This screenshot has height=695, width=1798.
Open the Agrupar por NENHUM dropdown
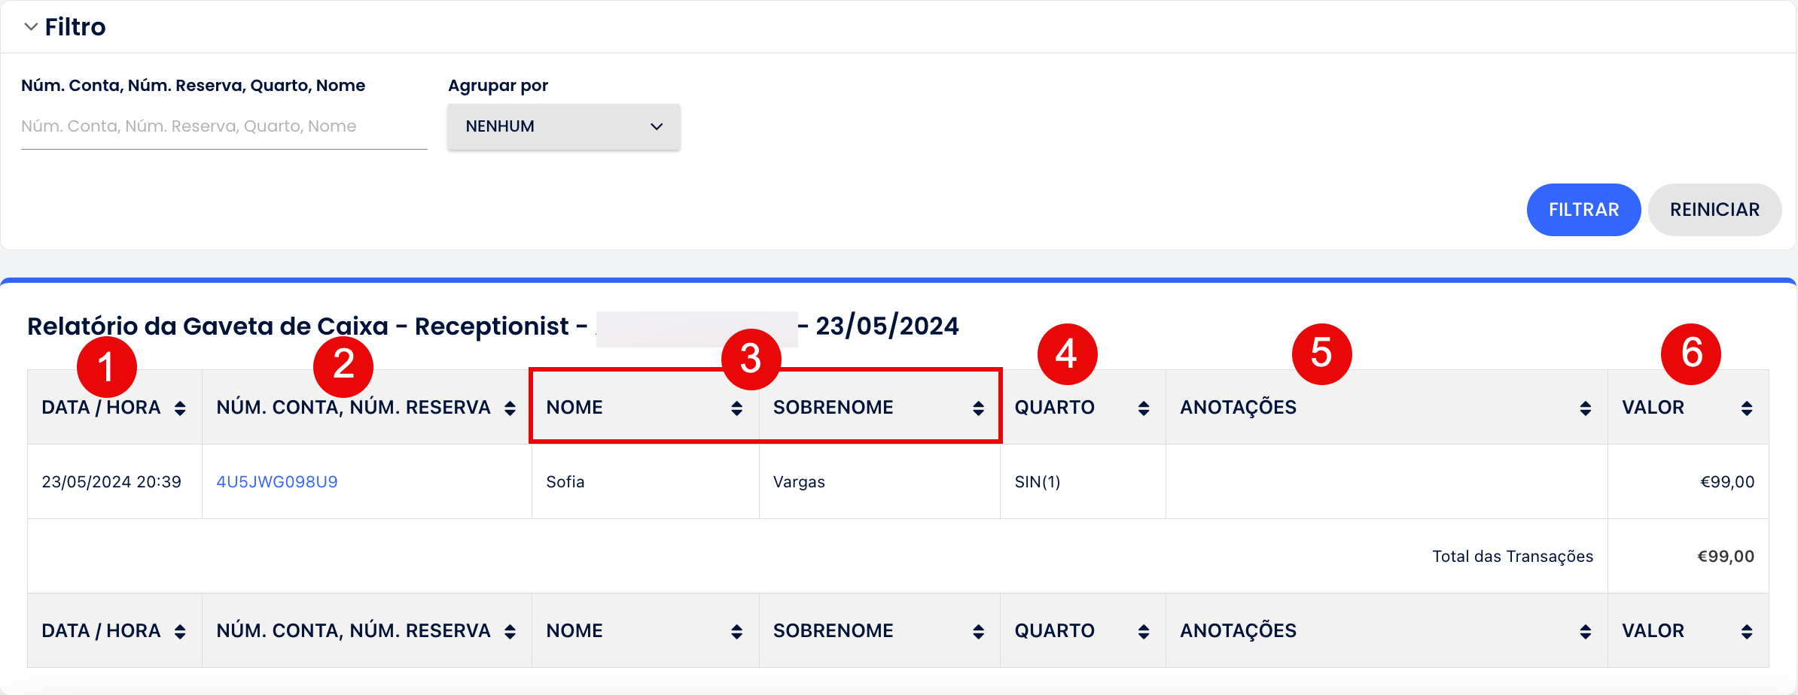(564, 126)
